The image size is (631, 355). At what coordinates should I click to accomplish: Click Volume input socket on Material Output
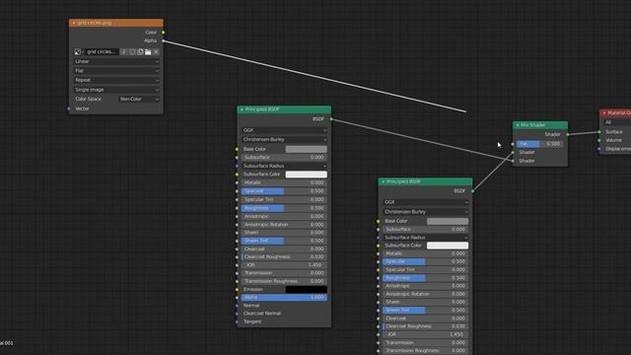coord(599,140)
